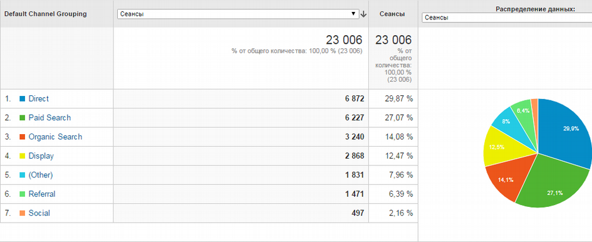Click the yellow Display color swatch
Screen dimensions: 592x242
[22, 155]
